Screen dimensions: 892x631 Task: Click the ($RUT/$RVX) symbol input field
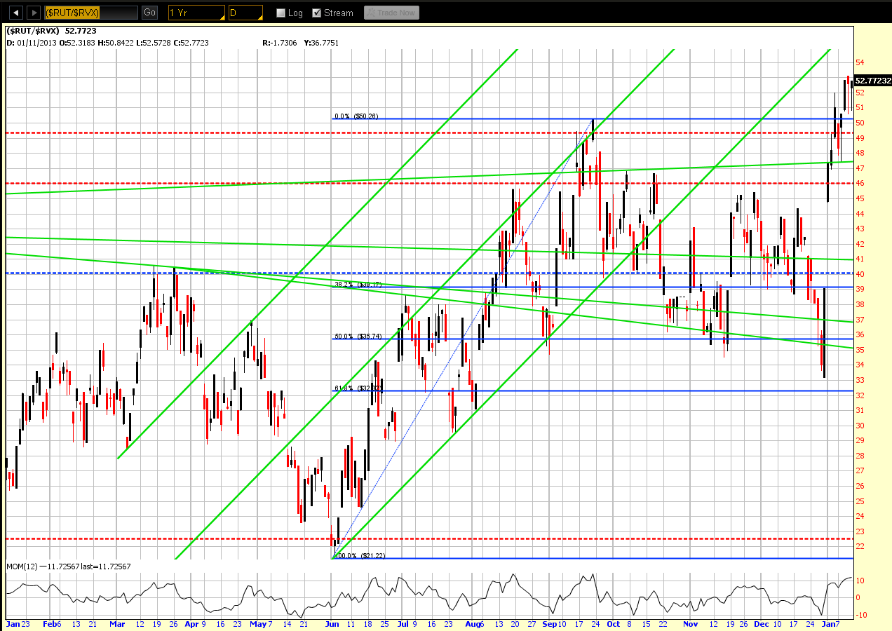[x=91, y=13]
